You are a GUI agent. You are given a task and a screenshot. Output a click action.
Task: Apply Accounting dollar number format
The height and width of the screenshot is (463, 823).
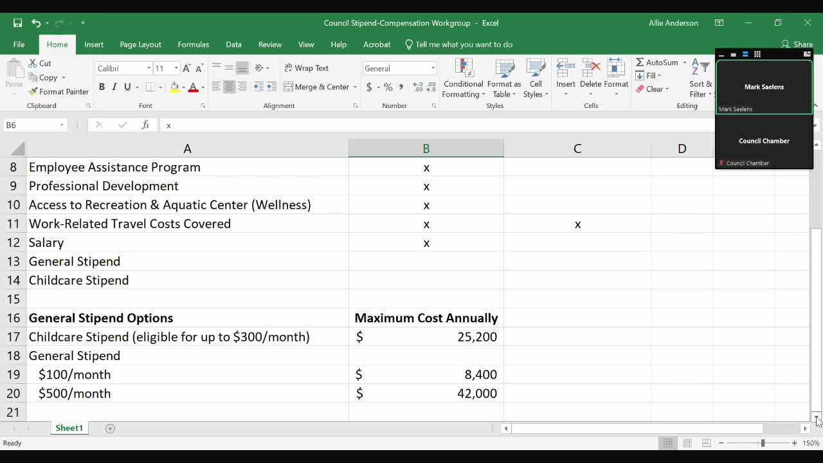369,87
